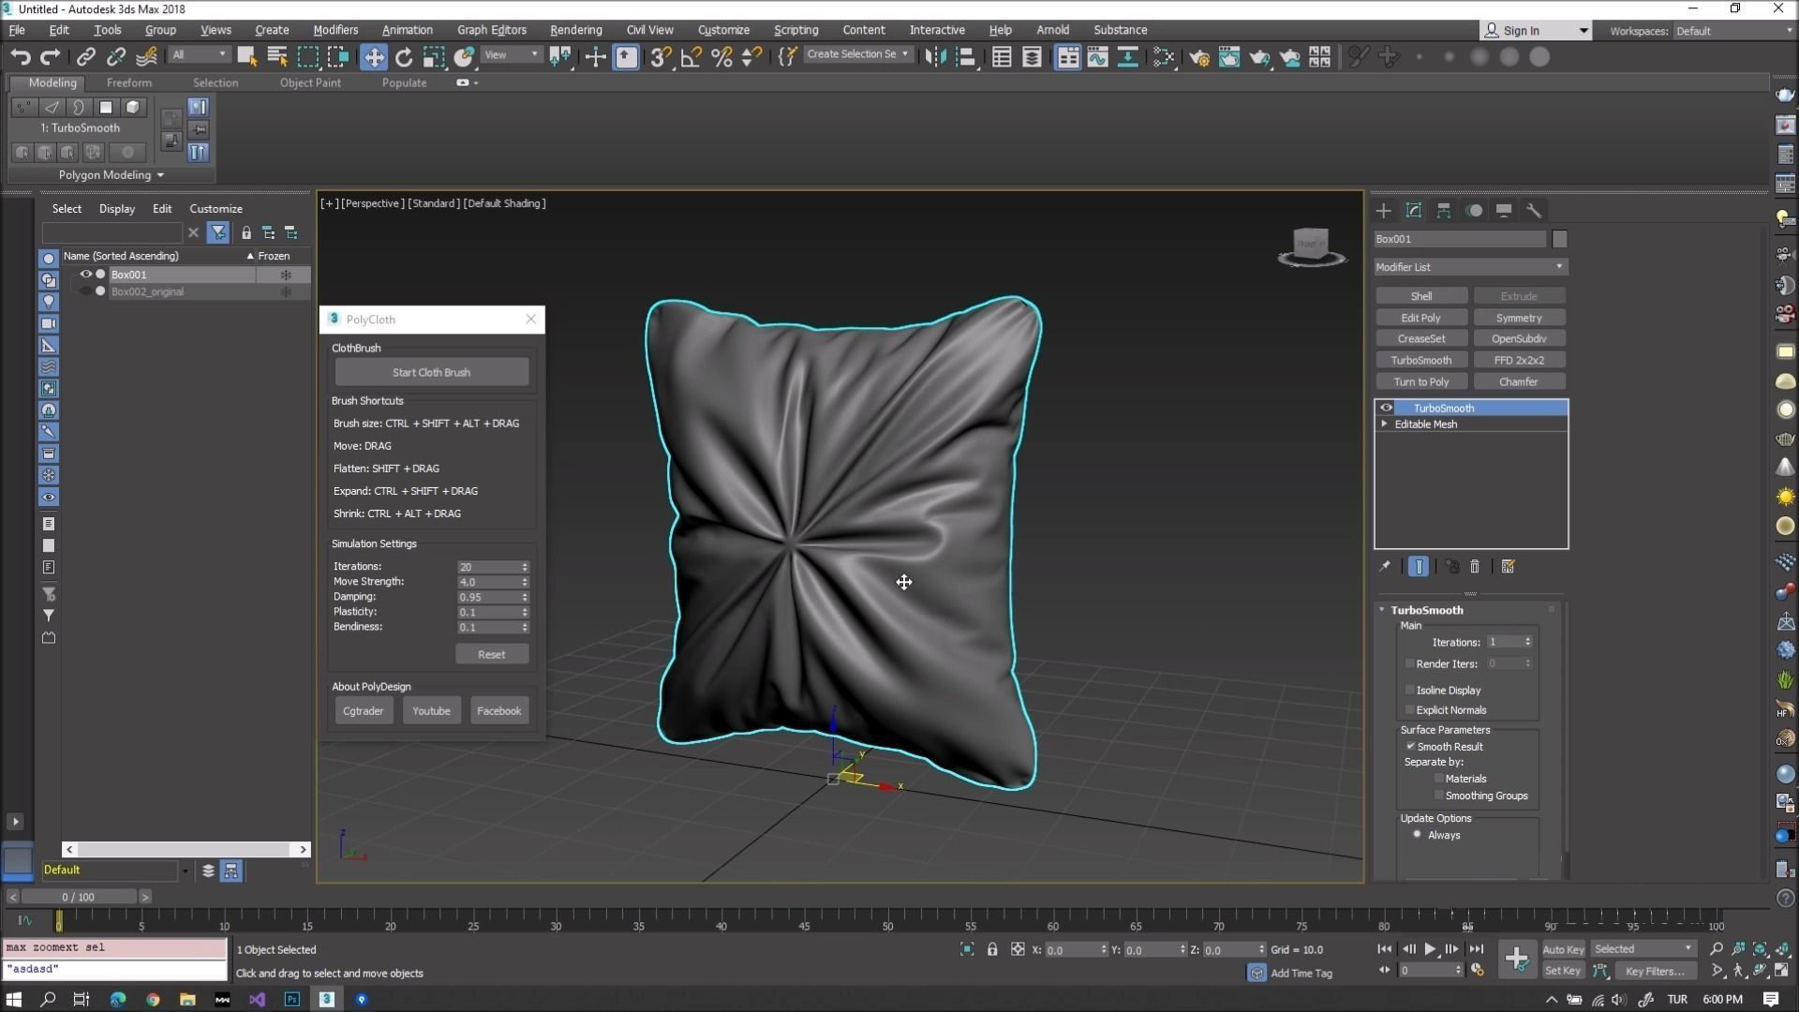Open the Rendering menu

[575, 29]
